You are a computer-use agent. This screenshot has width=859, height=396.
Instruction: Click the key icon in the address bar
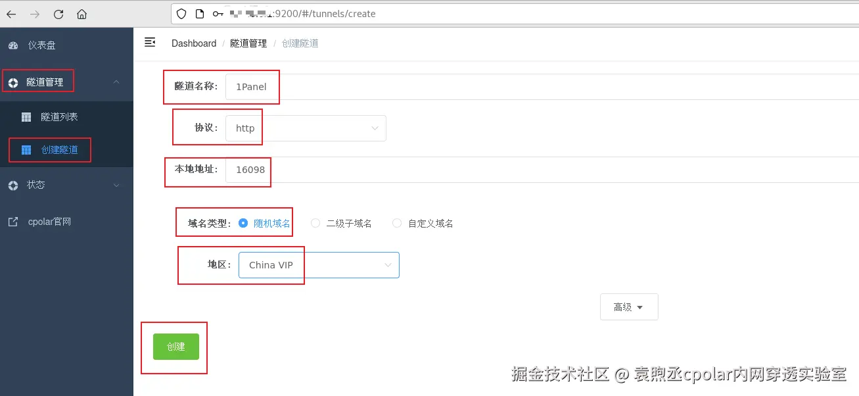pyautogui.click(x=218, y=13)
